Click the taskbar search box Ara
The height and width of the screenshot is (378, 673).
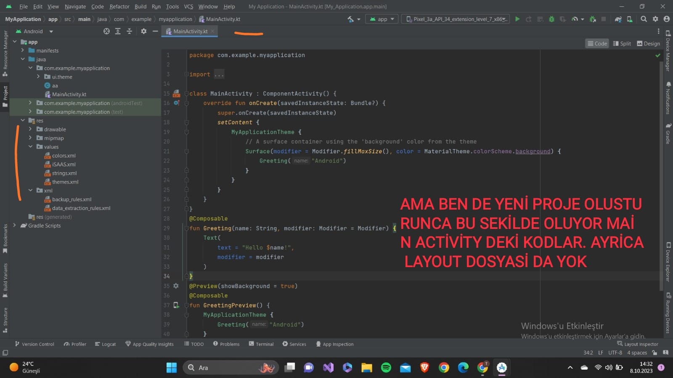[231, 367]
